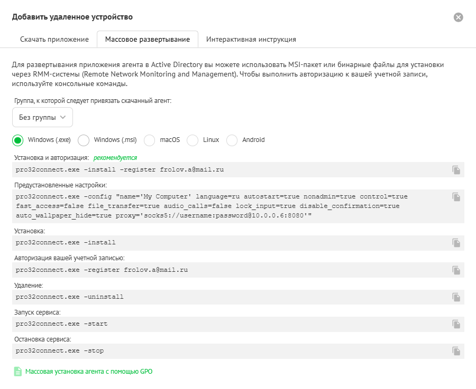Open the 'Интерактивная инструкция' tab

tap(251, 40)
